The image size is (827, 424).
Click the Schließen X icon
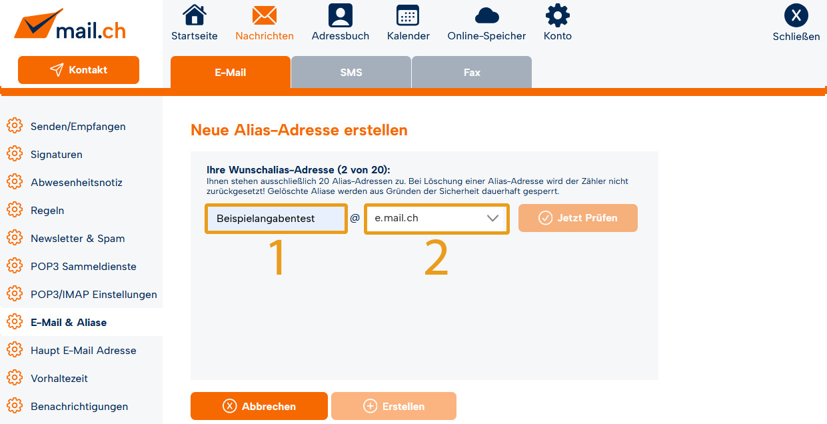coord(796,15)
